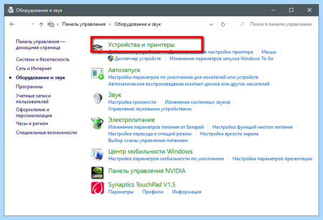Image resolution: width=323 pixels, height=220 pixels.
Task: Select Учетные записи пользователей in sidebar
Action: pos(33,98)
